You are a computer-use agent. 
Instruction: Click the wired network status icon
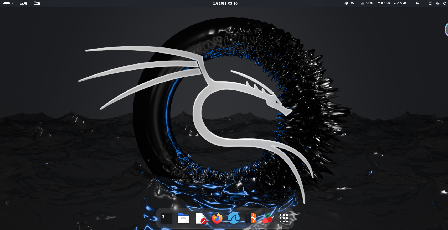(430, 3)
